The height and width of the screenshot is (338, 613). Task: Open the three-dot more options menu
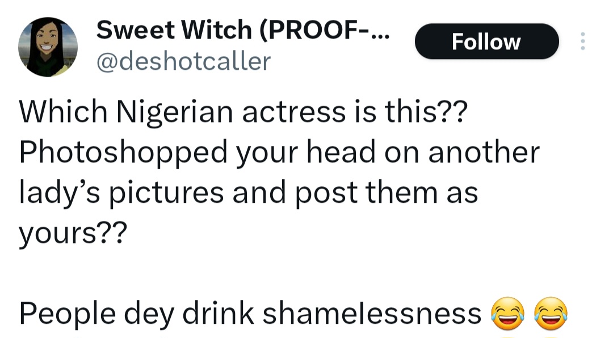coord(582,41)
